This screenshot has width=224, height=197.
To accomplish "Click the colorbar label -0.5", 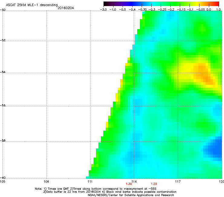I will tap(122, 10).
